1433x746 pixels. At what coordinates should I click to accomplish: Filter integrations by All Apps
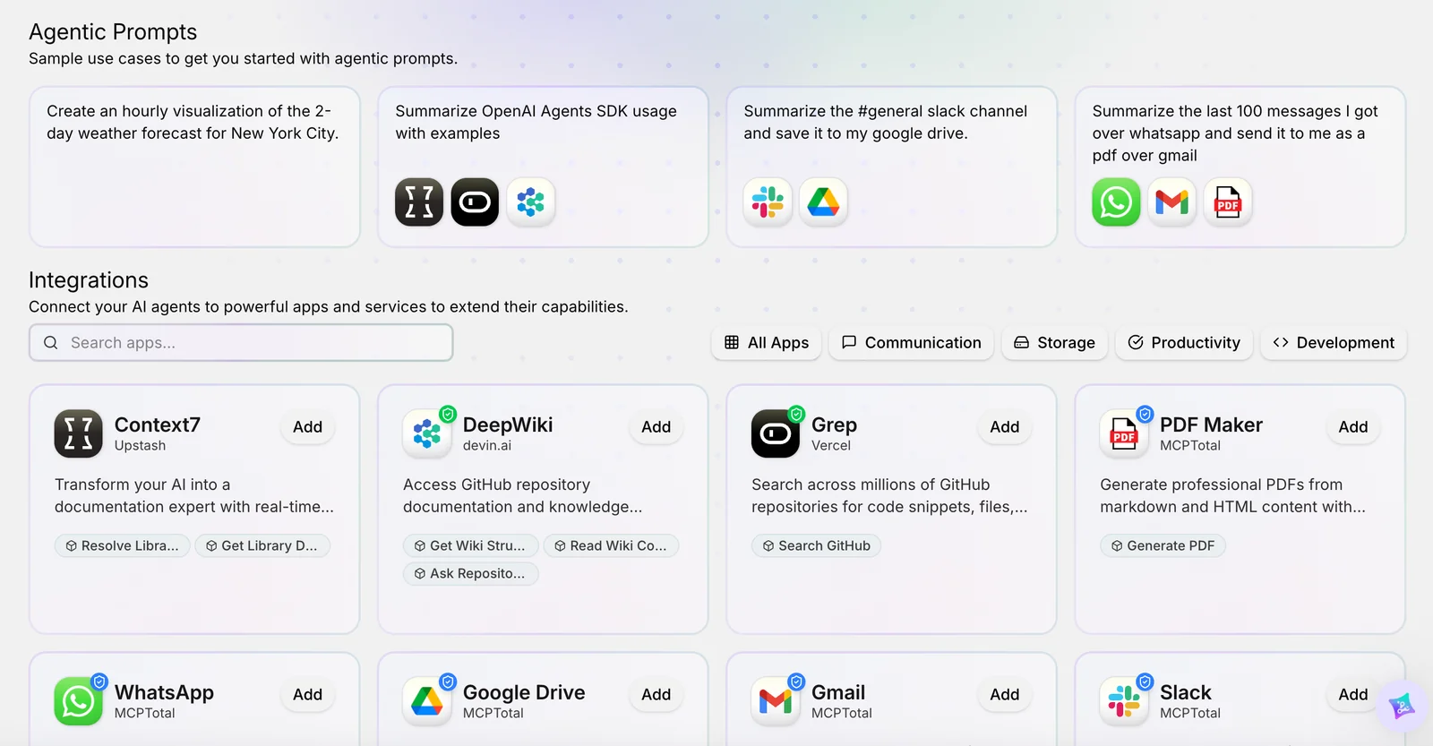(x=767, y=343)
